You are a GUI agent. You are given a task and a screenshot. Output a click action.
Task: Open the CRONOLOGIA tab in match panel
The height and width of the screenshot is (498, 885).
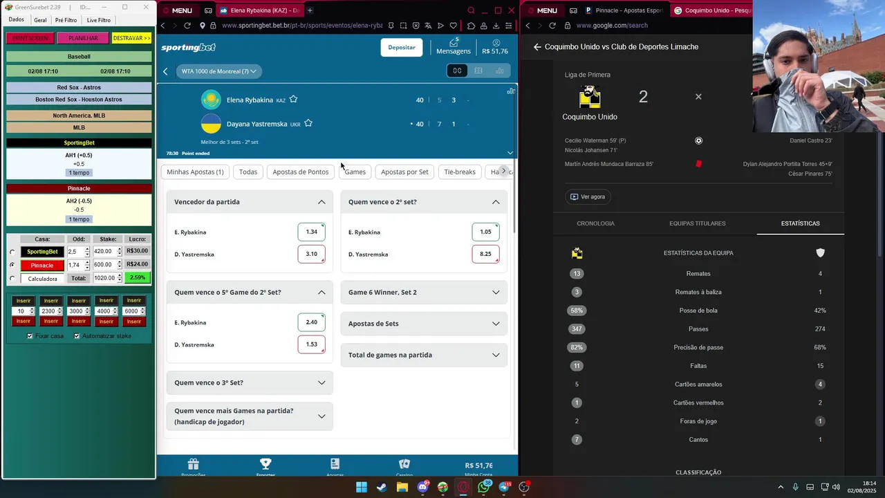point(595,223)
